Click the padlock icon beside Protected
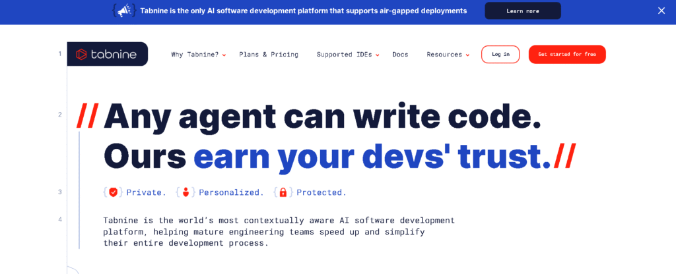Screen dimensions: 676x274 point(283,192)
